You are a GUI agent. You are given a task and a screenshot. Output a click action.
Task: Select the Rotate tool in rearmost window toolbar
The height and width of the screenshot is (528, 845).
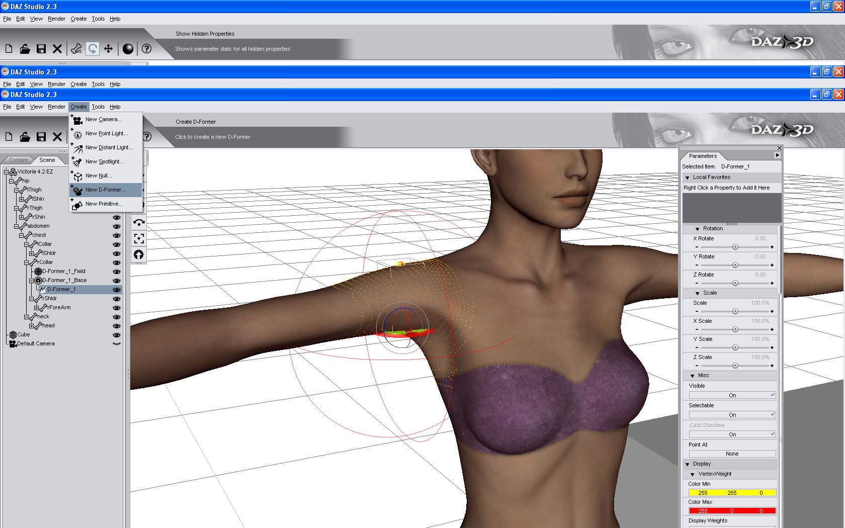[x=92, y=49]
